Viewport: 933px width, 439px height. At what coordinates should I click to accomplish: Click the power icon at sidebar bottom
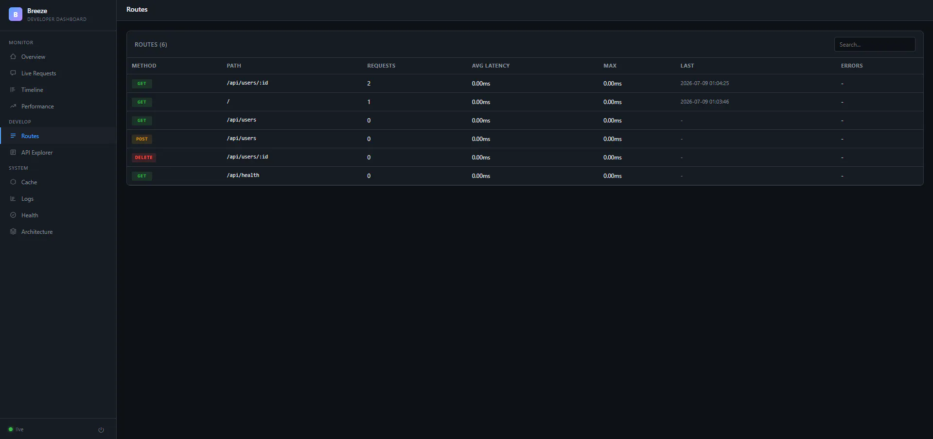101,430
